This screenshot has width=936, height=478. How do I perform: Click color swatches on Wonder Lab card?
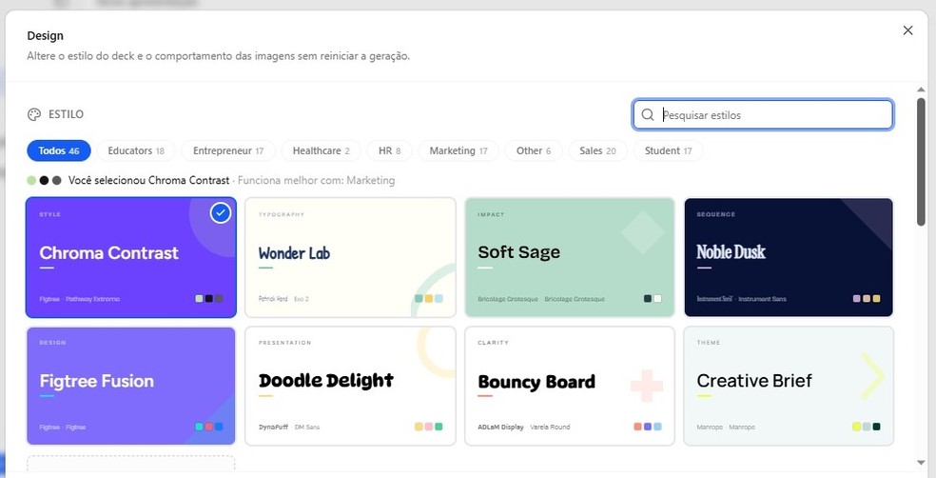(429, 299)
